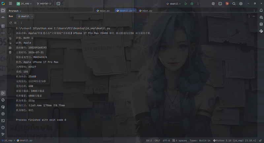Toggle scroll to end of console

coord(10,43)
